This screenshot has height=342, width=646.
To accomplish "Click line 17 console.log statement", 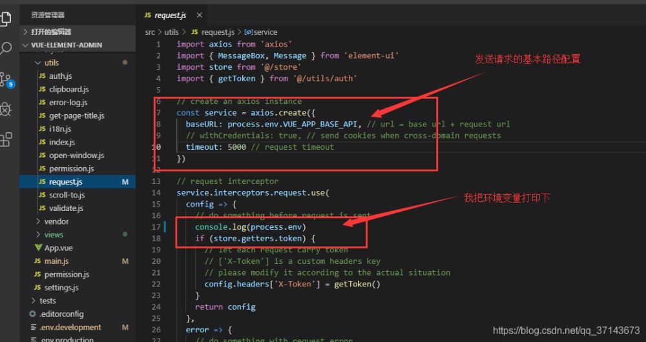I will [251, 227].
